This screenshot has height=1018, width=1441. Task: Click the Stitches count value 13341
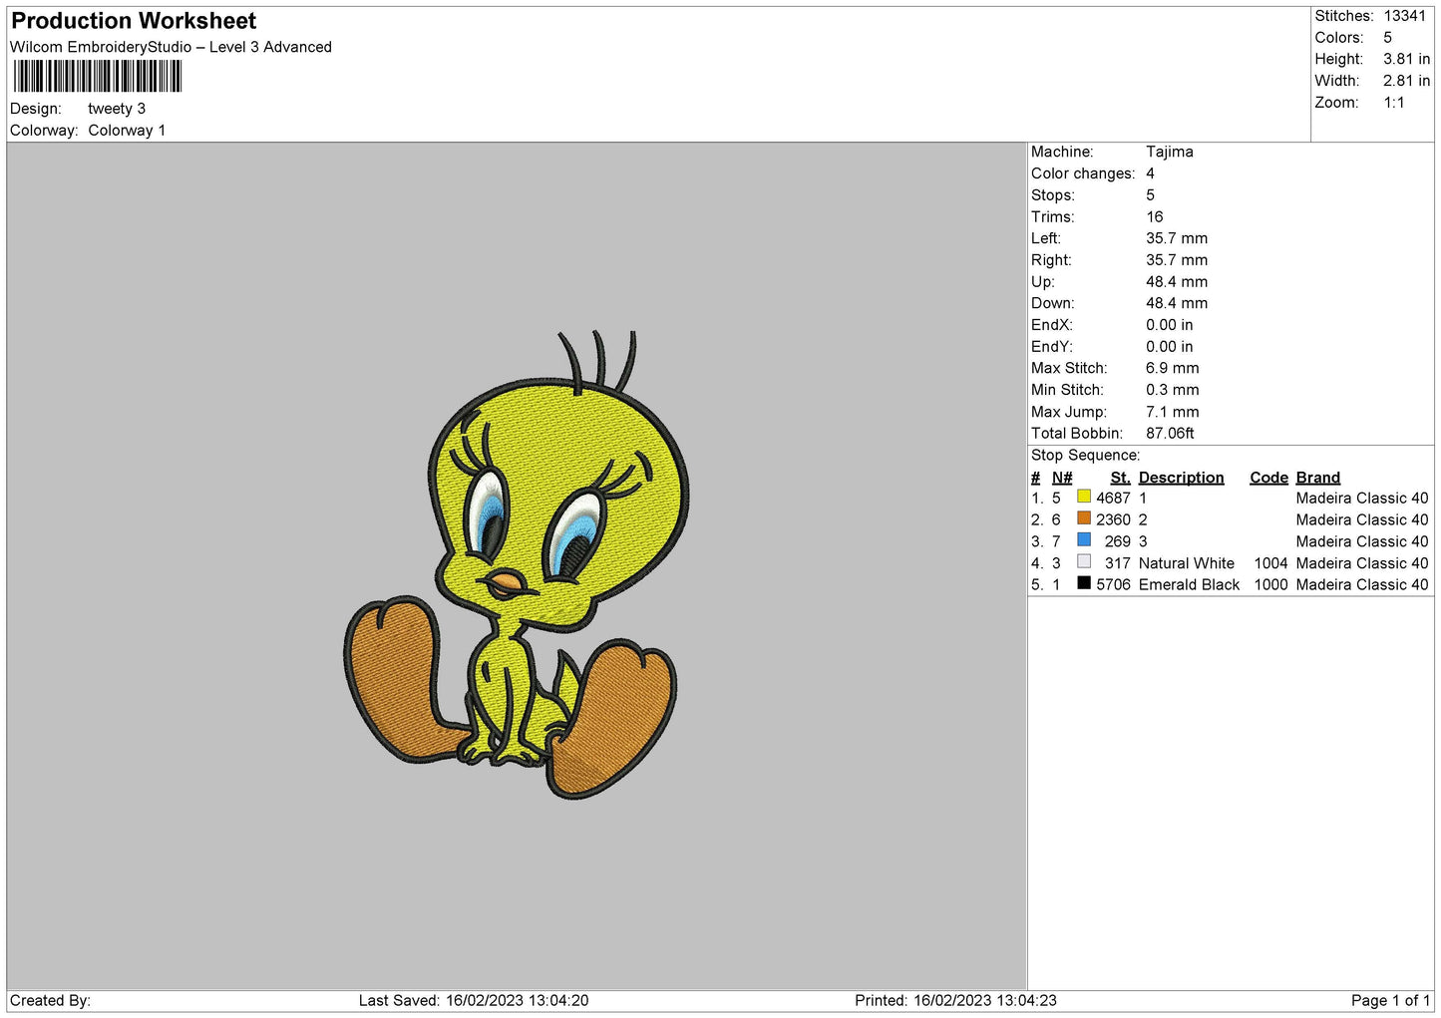click(x=1404, y=16)
